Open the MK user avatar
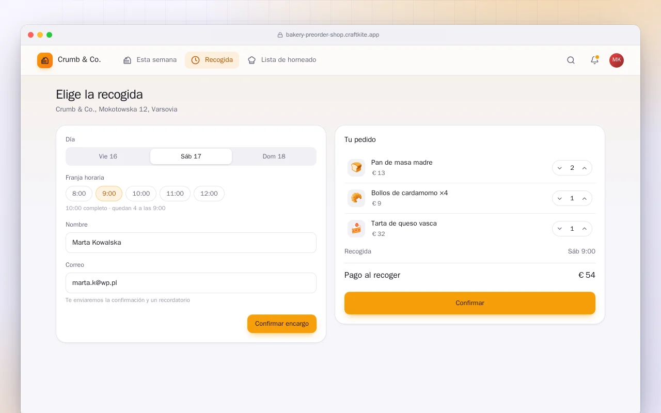The image size is (661, 413). [617, 60]
